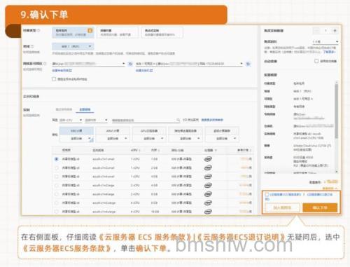350x267 pixels.
Task: Click Intel logo in c1m2.small row
Action: pos(208,167)
